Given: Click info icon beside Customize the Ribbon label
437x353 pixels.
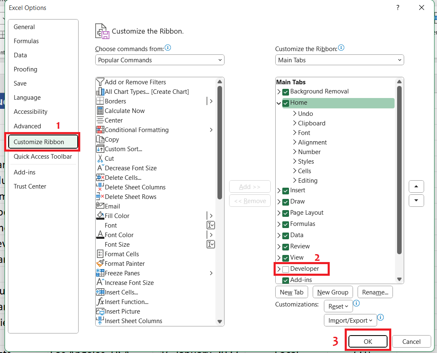Looking at the screenshot, I should tap(341, 48).
